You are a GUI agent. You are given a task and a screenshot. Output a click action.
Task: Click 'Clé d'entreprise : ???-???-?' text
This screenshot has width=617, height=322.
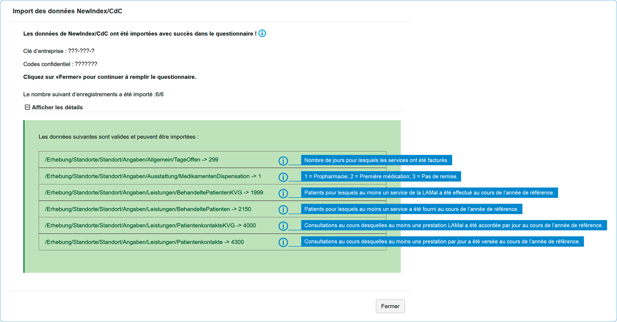(x=59, y=51)
